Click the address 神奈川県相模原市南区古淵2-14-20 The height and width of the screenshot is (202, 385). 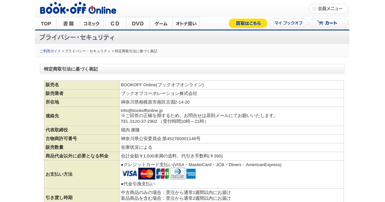click(x=155, y=102)
